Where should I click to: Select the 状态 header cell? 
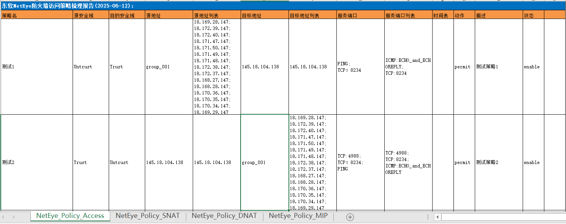[533, 15]
